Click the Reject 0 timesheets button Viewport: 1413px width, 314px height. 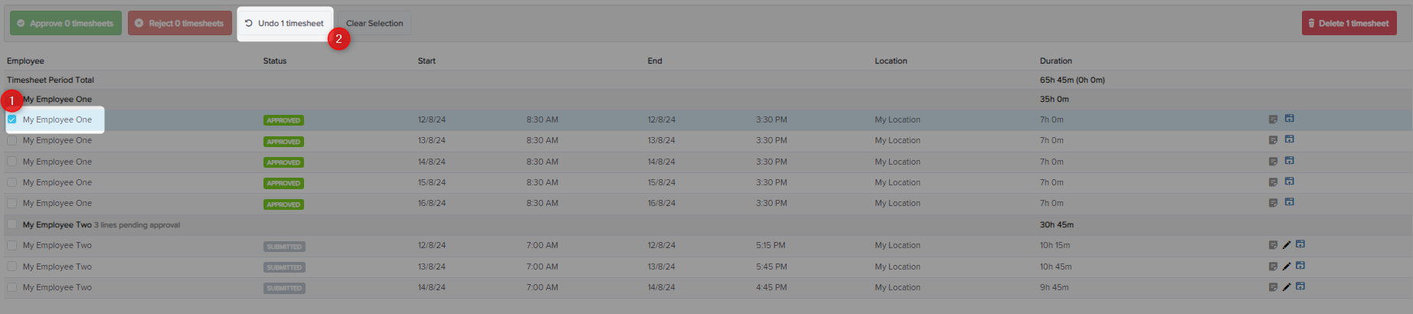(x=180, y=24)
